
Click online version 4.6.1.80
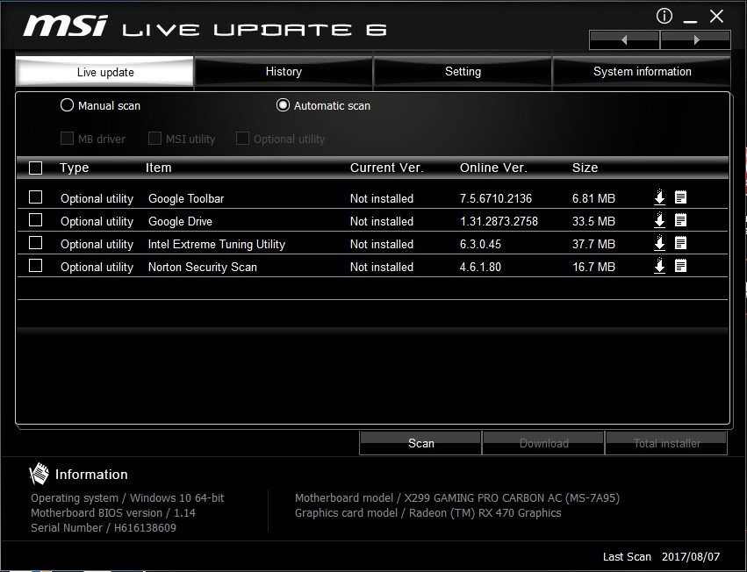click(x=480, y=267)
